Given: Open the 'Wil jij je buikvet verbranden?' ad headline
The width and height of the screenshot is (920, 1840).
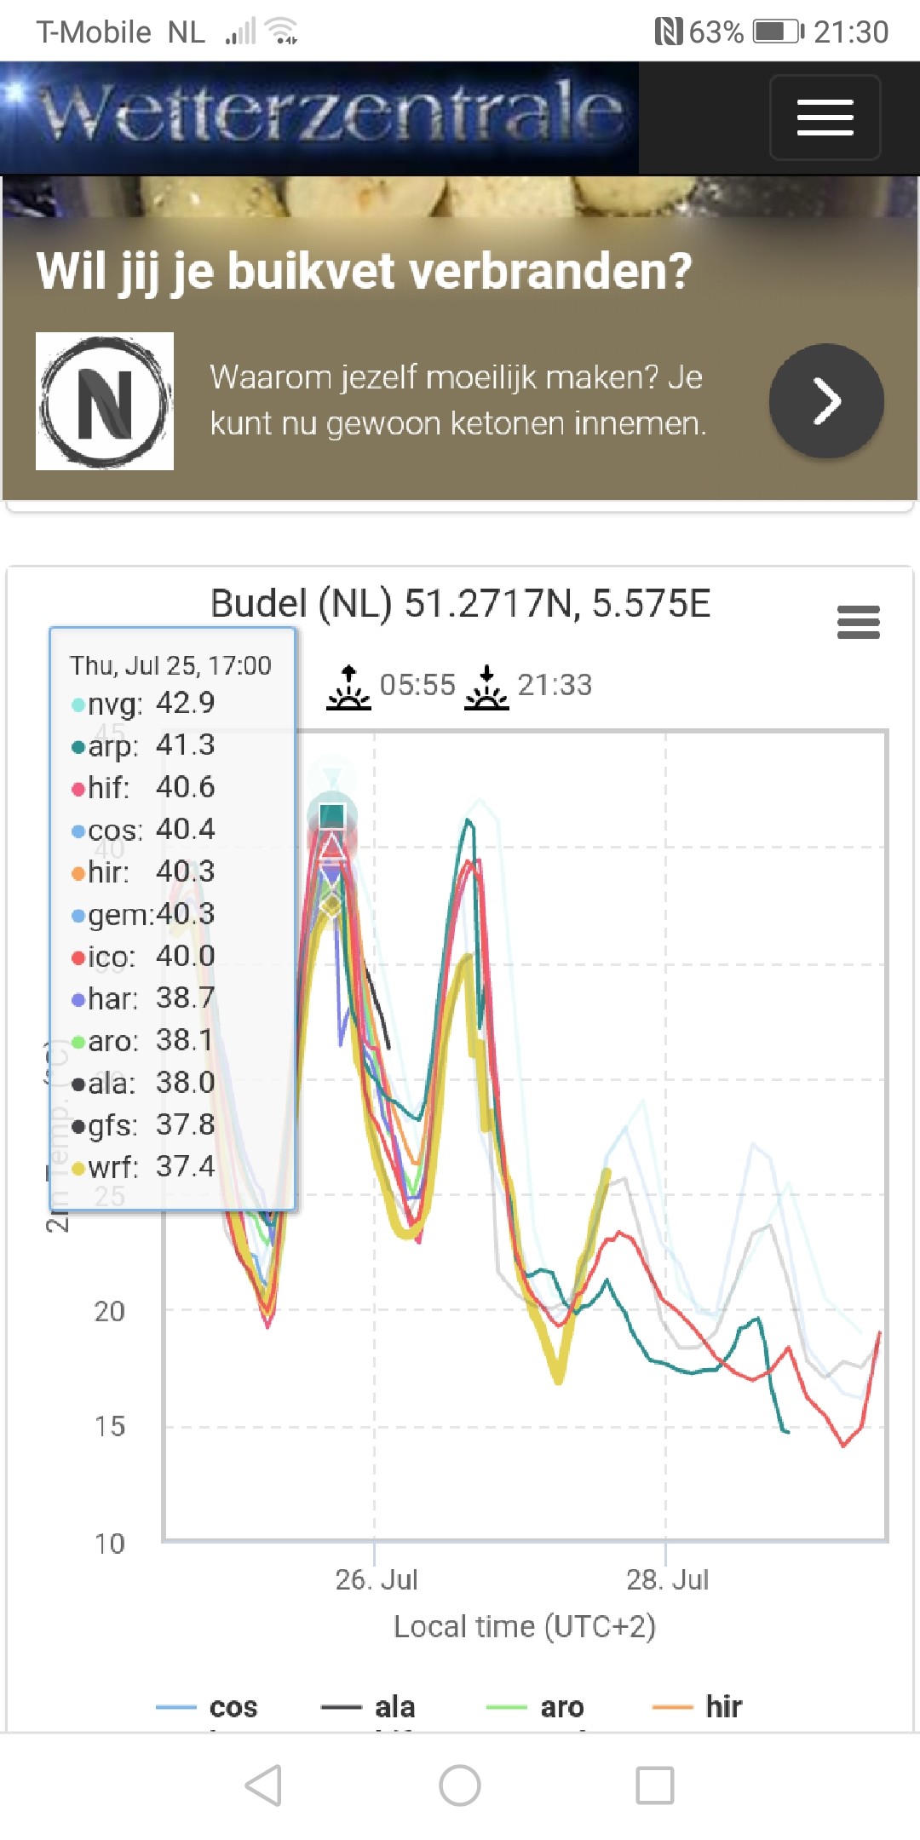Looking at the screenshot, I should click(x=365, y=271).
